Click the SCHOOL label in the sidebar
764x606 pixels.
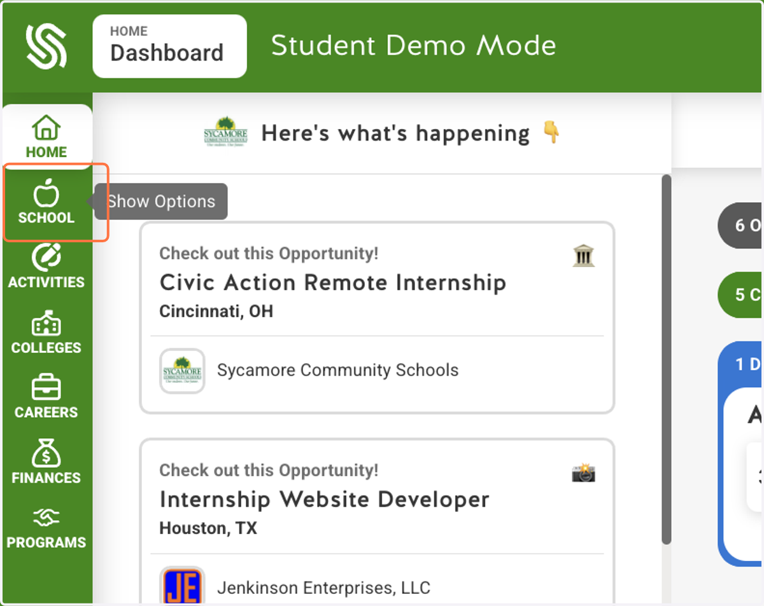click(46, 217)
